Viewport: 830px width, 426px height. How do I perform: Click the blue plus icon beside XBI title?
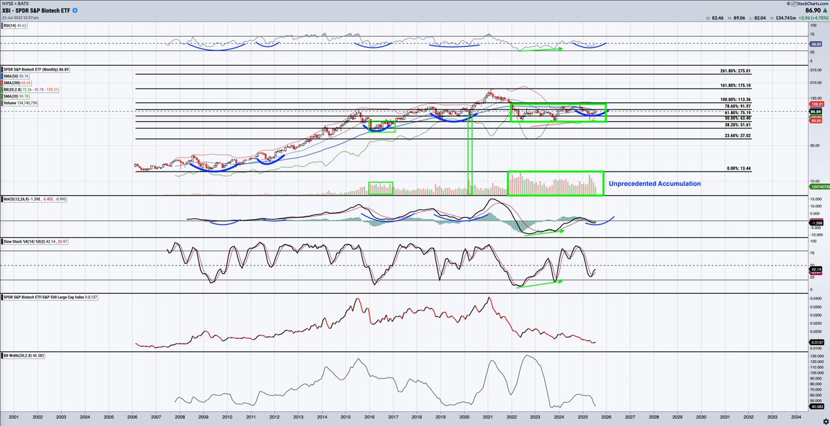75,10
